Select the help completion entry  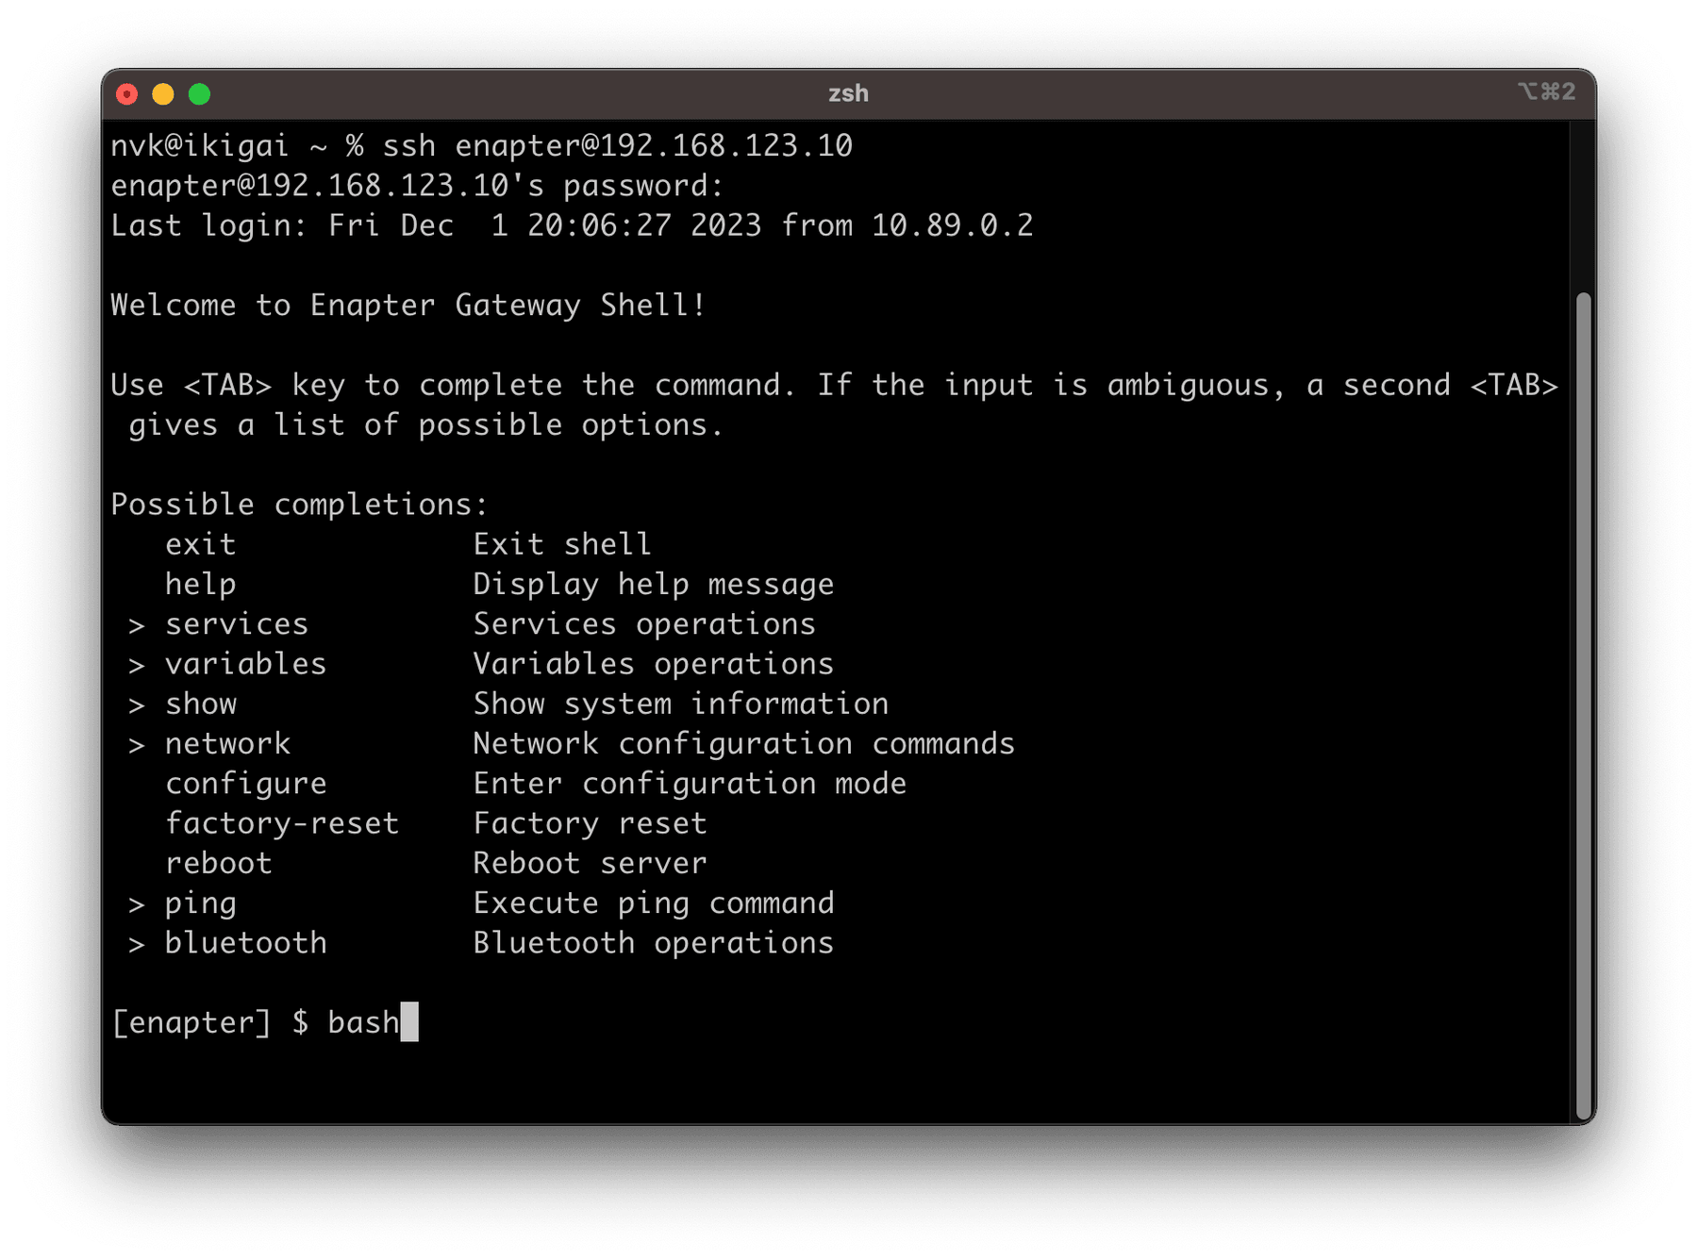199,583
